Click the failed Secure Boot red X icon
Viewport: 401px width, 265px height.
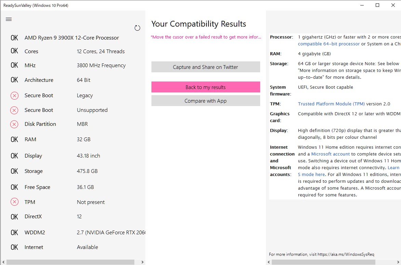14,96
